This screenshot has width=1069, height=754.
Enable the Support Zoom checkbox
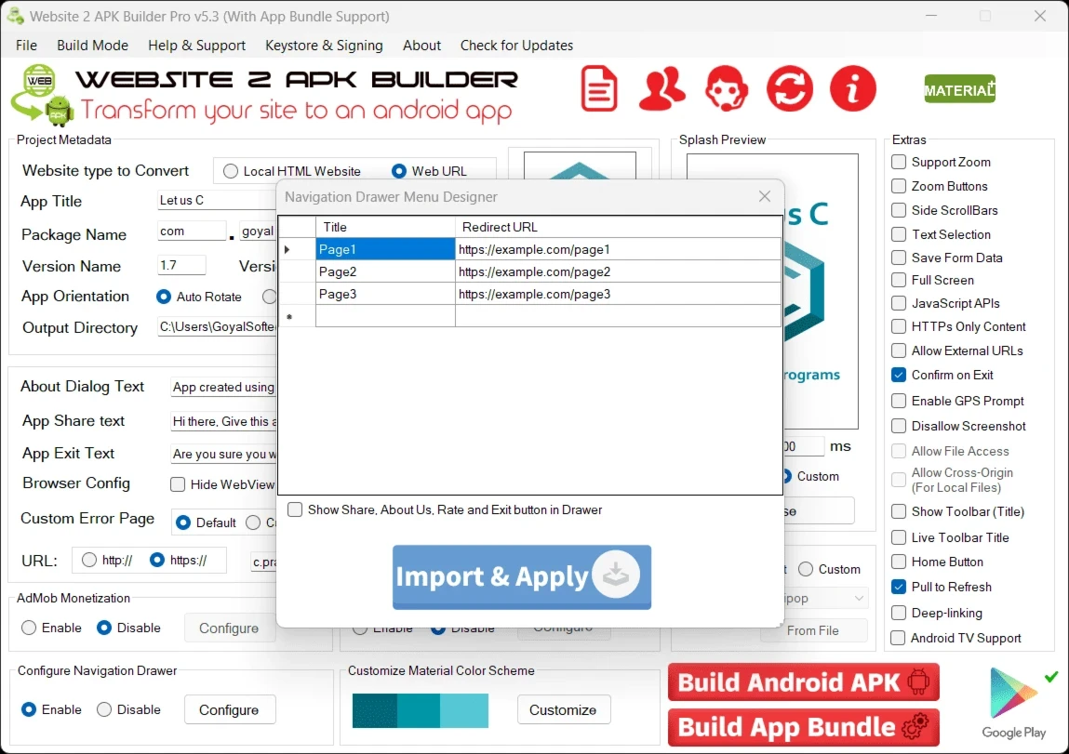899,162
